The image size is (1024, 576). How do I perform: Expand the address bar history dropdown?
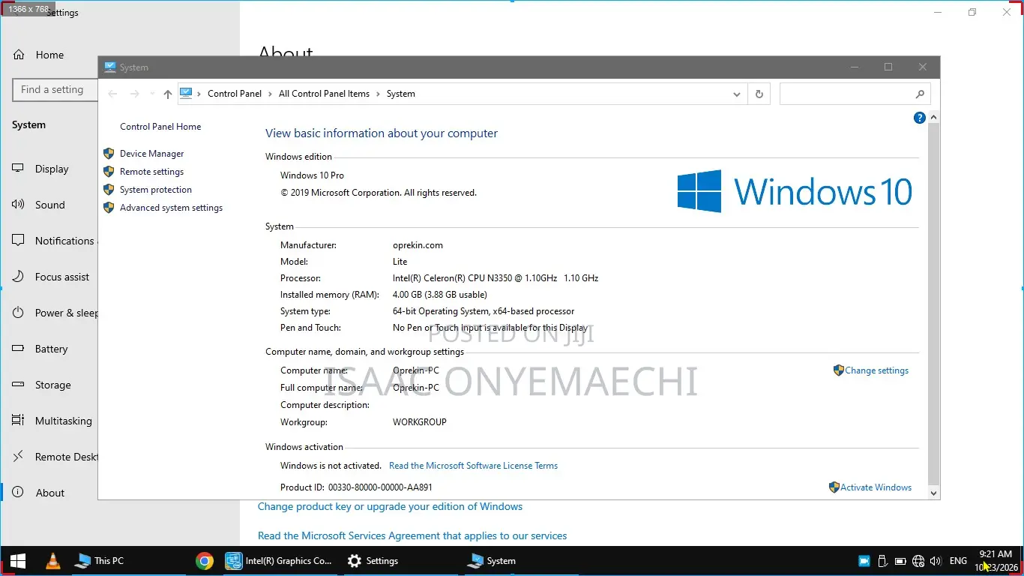(x=737, y=94)
